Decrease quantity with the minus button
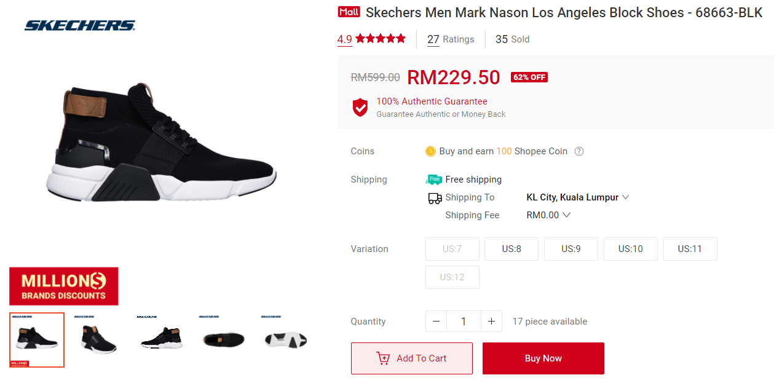The height and width of the screenshot is (383, 774). (x=436, y=322)
